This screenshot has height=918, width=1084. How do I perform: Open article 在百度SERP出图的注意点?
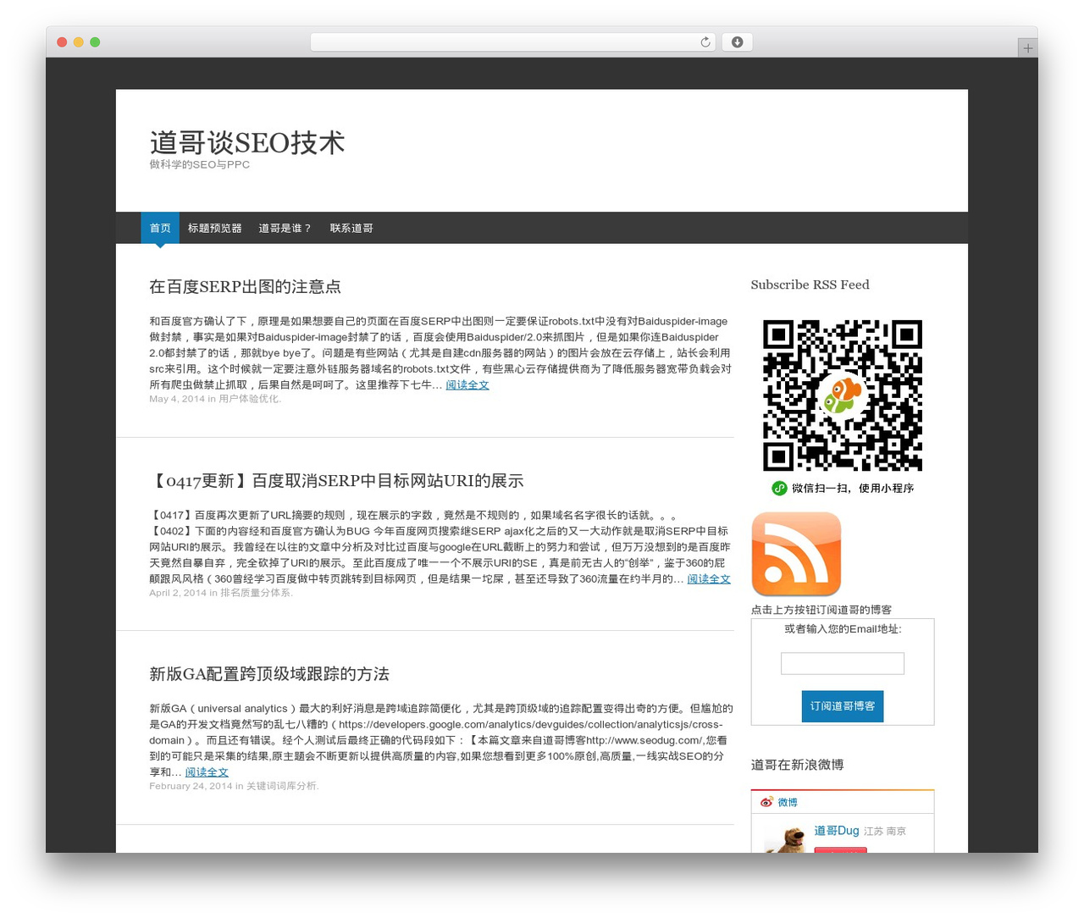coord(245,286)
